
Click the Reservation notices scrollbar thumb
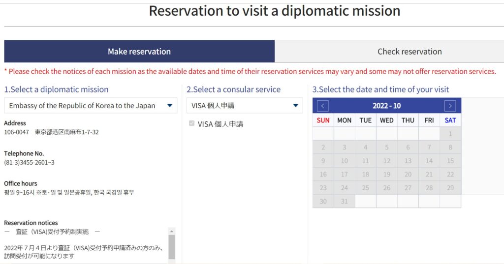172,247
